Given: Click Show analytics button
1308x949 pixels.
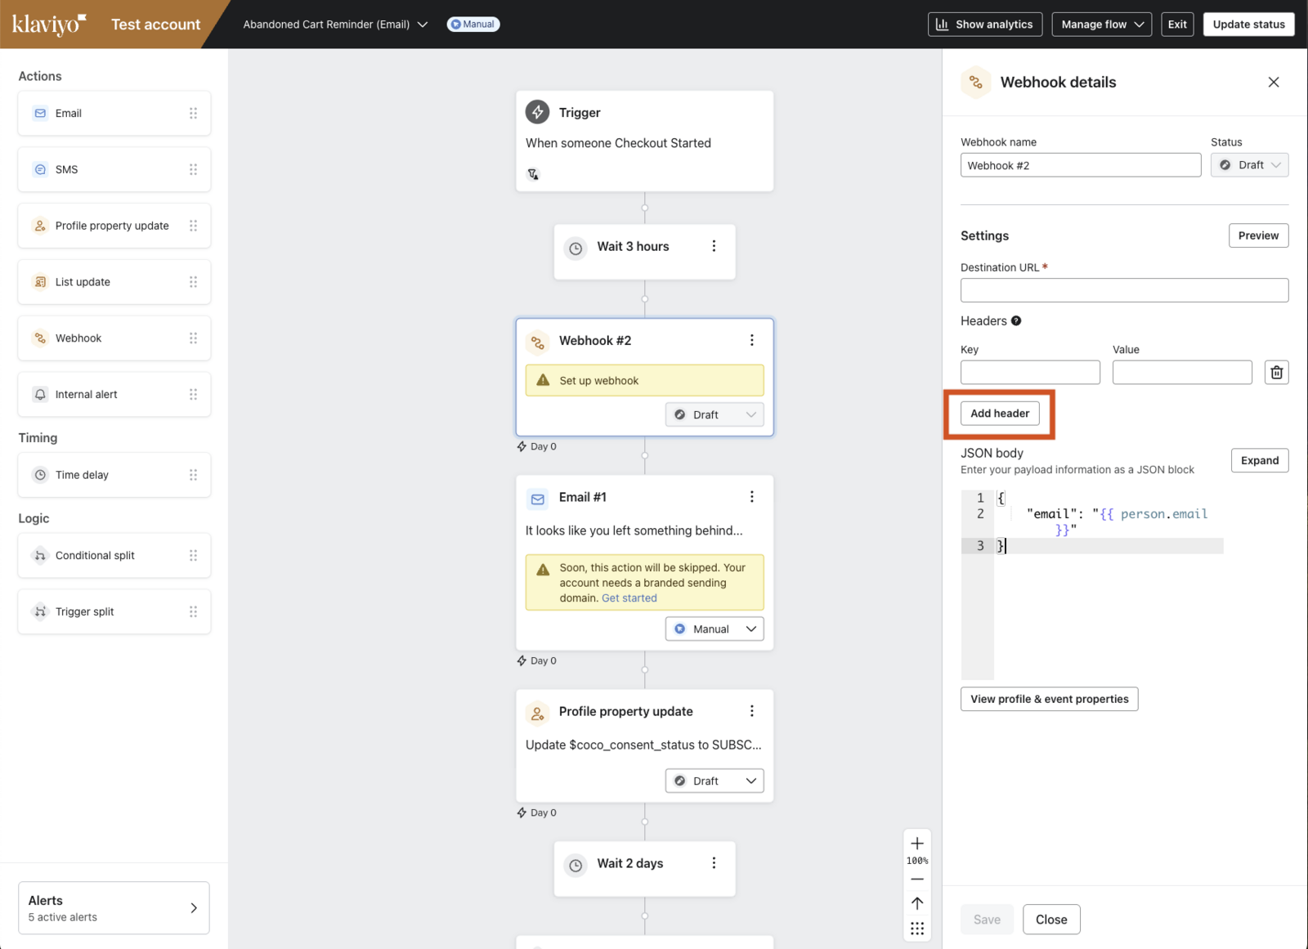Looking at the screenshot, I should pyautogui.click(x=984, y=25).
